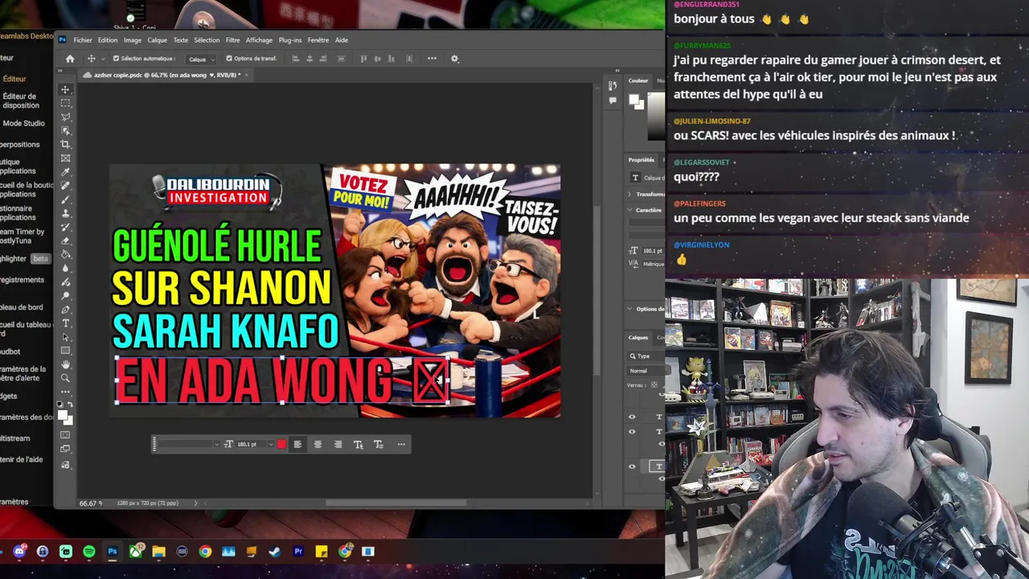The width and height of the screenshot is (1029, 579).
Task: Select the Eraser tool
Action: pos(65,241)
